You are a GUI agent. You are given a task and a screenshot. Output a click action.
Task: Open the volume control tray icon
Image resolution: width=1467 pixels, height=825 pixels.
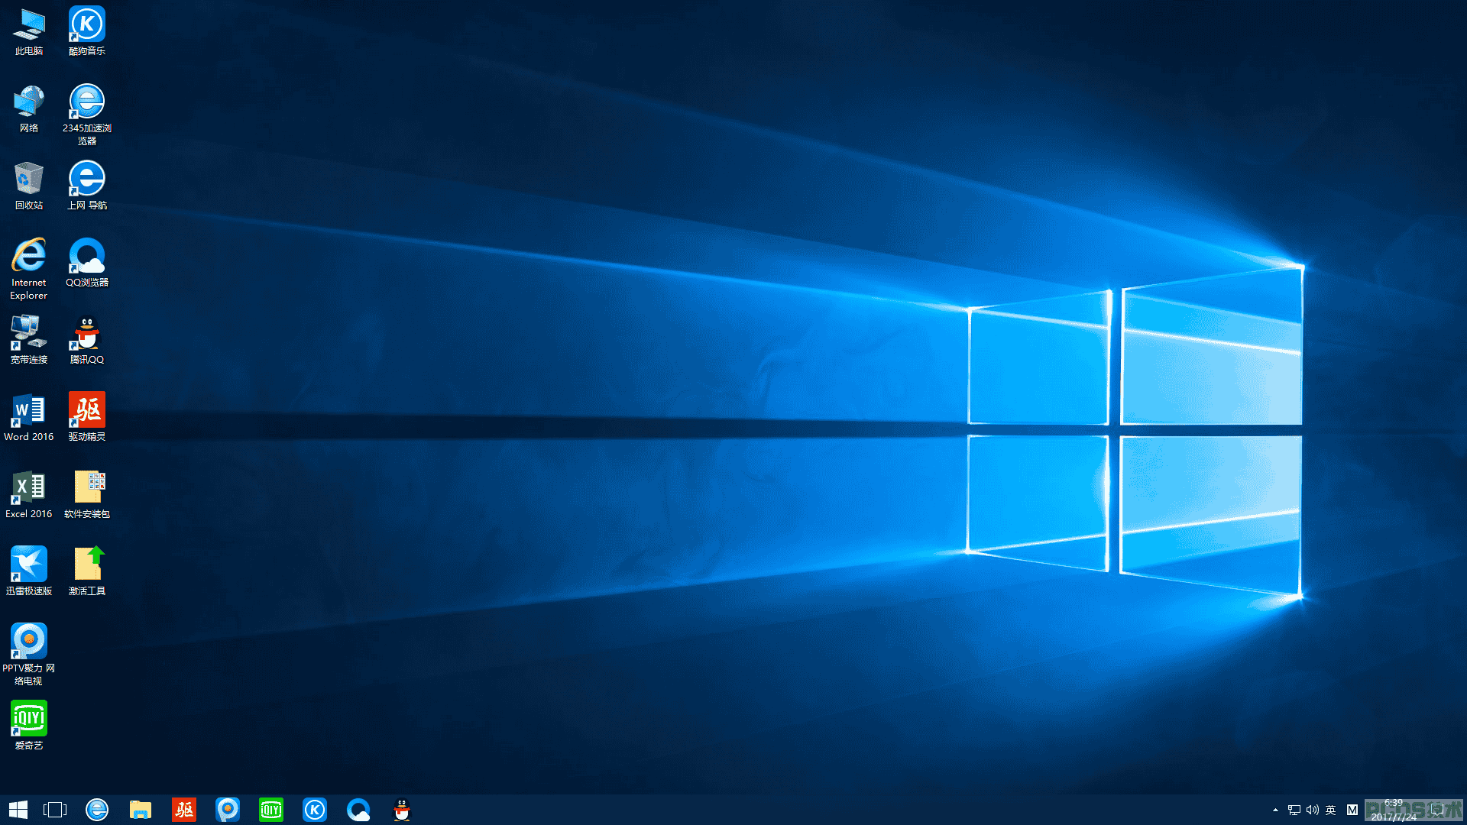click(1313, 810)
